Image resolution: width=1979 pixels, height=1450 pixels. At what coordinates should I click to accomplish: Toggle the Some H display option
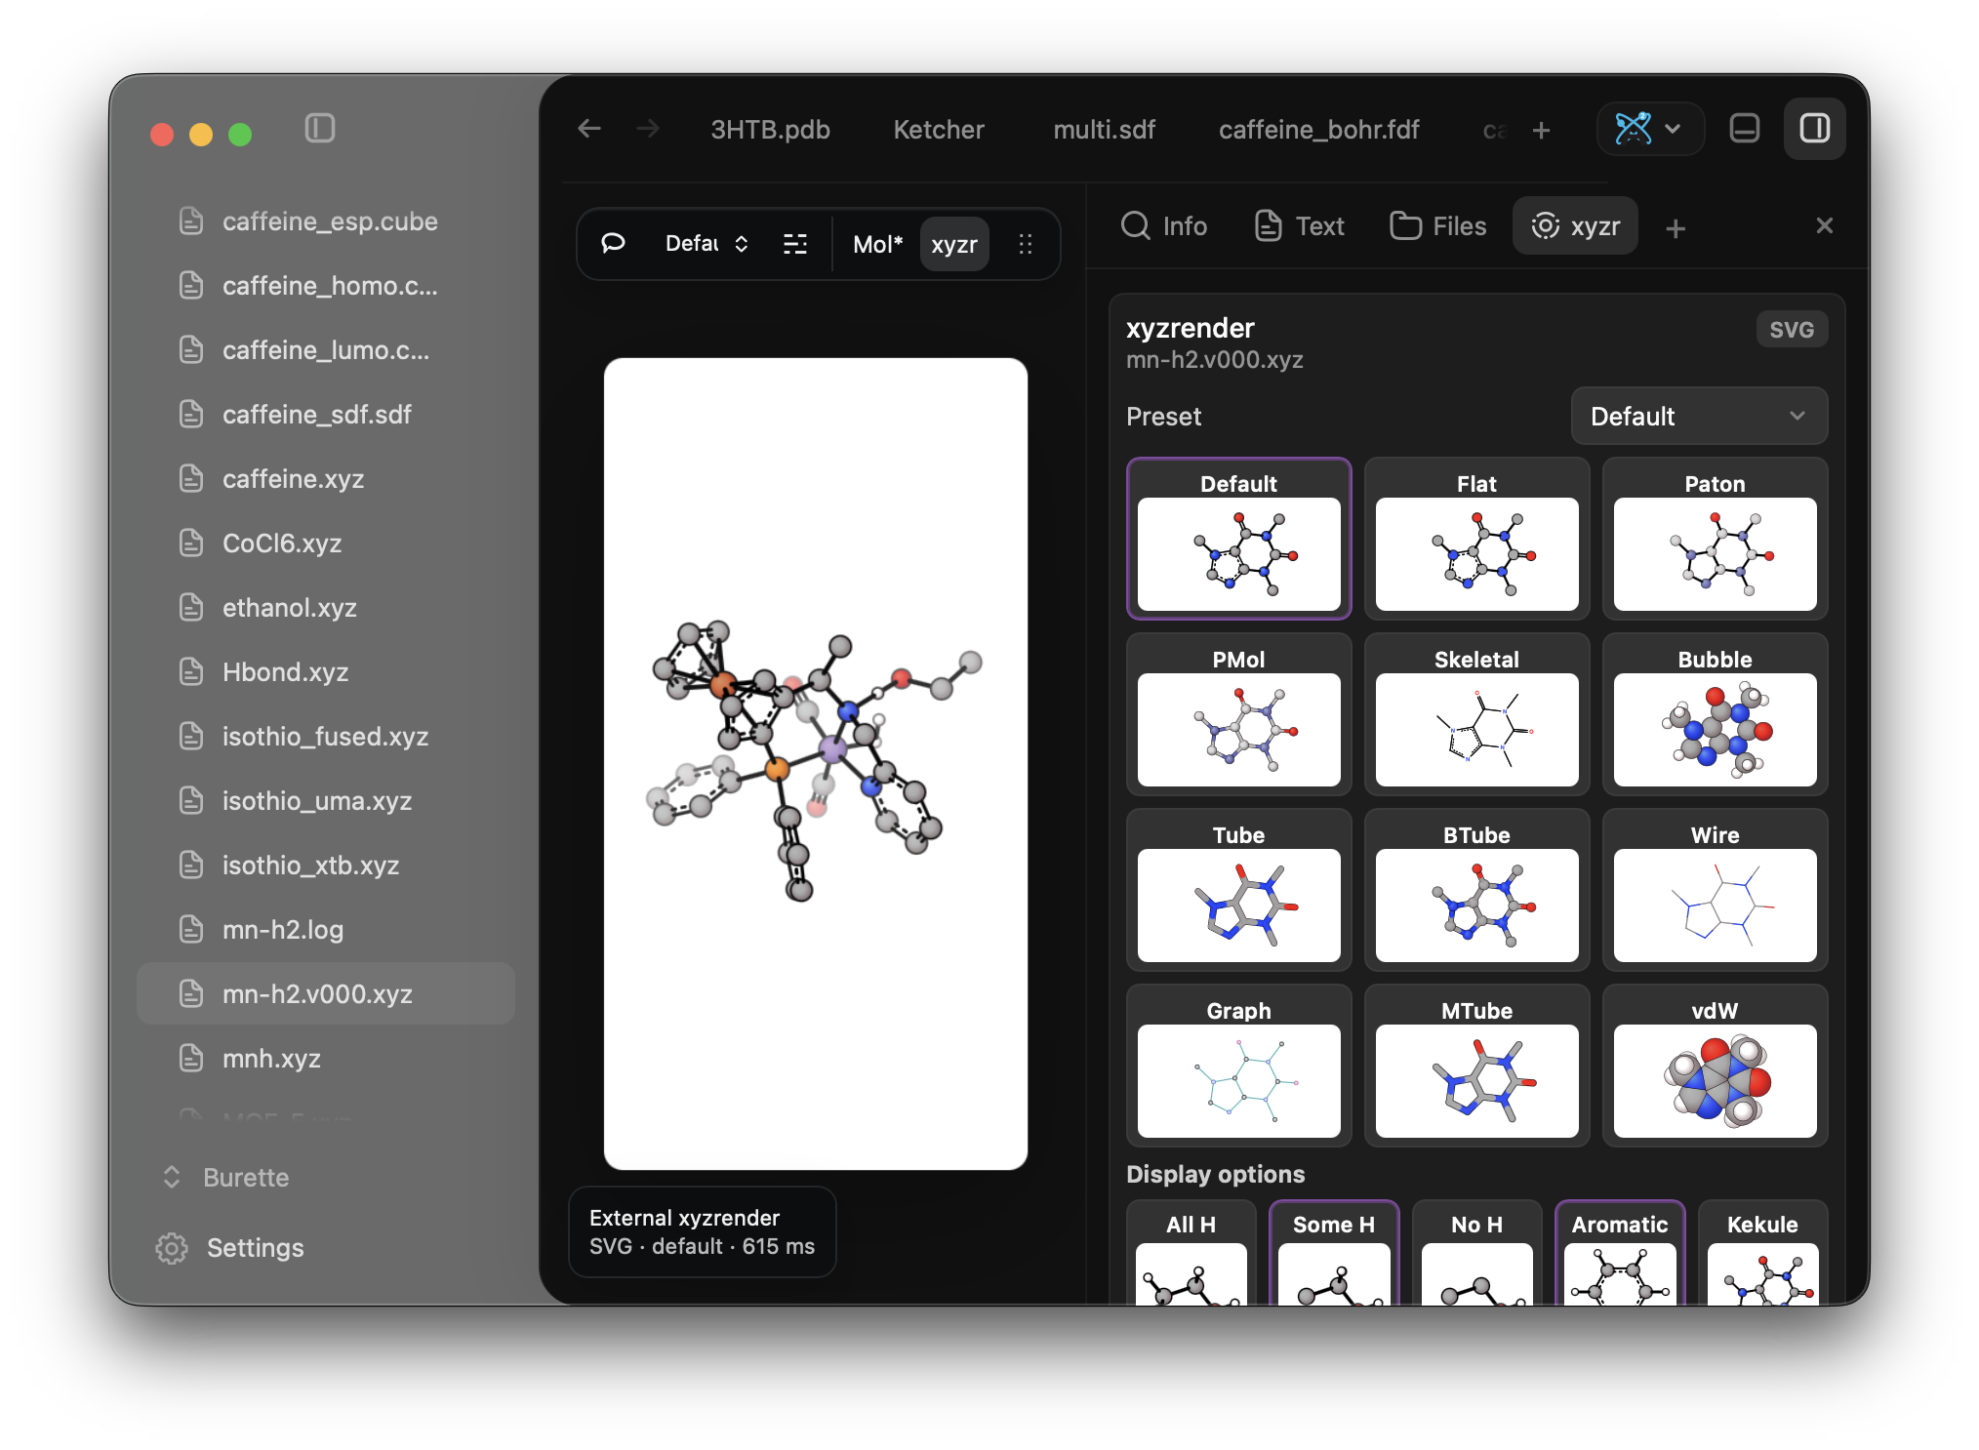[x=1334, y=1254]
